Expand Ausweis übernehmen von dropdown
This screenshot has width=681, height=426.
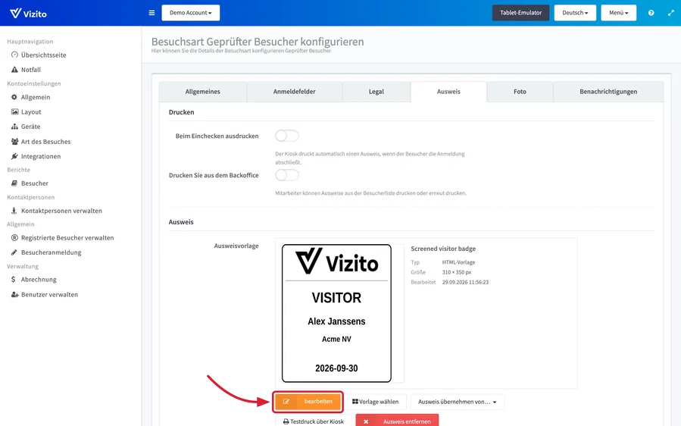458,402
